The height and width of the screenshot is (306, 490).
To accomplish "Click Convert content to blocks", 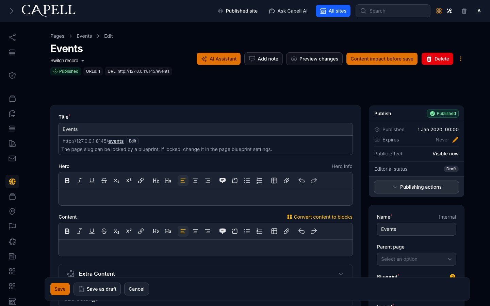I will click(320, 217).
